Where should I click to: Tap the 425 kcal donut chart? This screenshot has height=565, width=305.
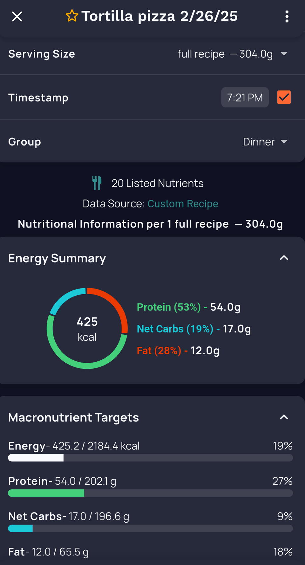[x=87, y=328]
